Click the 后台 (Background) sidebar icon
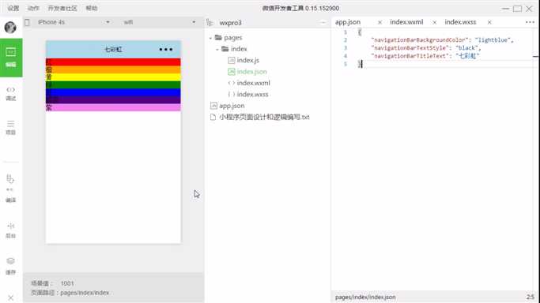 pyautogui.click(x=11, y=230)
